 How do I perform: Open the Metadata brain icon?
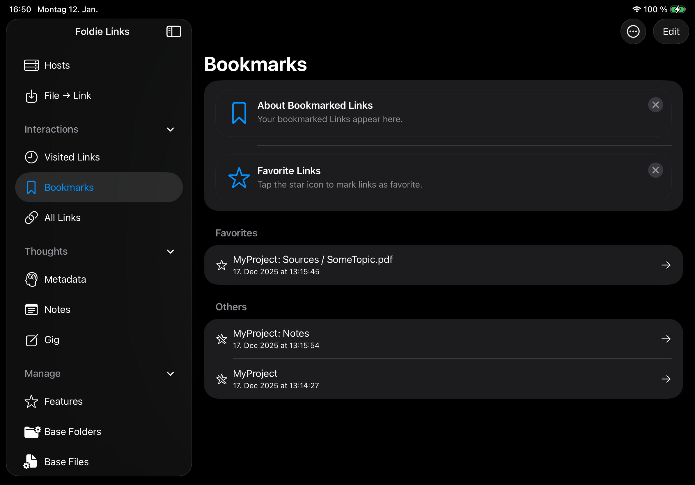pos(31,279)
